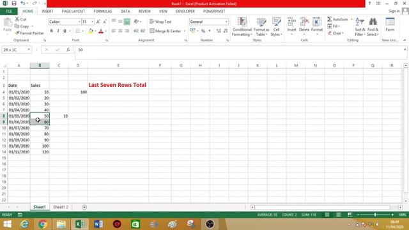Click Sign in link
Viewport: 409px width, 230px height.
(x=394, y=11)
